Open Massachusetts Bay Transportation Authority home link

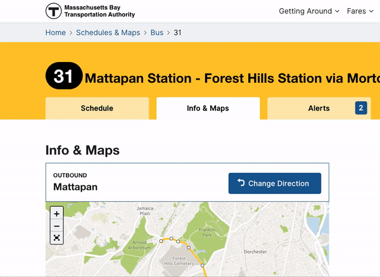[90, 11]
